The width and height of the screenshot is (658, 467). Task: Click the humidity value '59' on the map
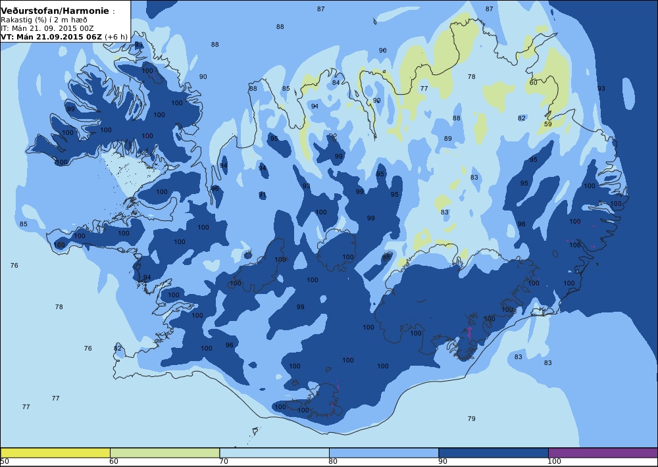click(x=548, y=124)
